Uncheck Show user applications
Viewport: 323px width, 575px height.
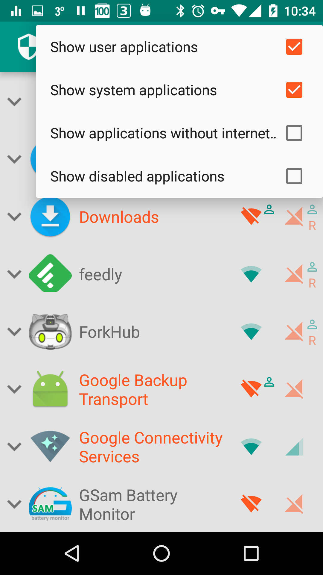[x=294, y=47]
